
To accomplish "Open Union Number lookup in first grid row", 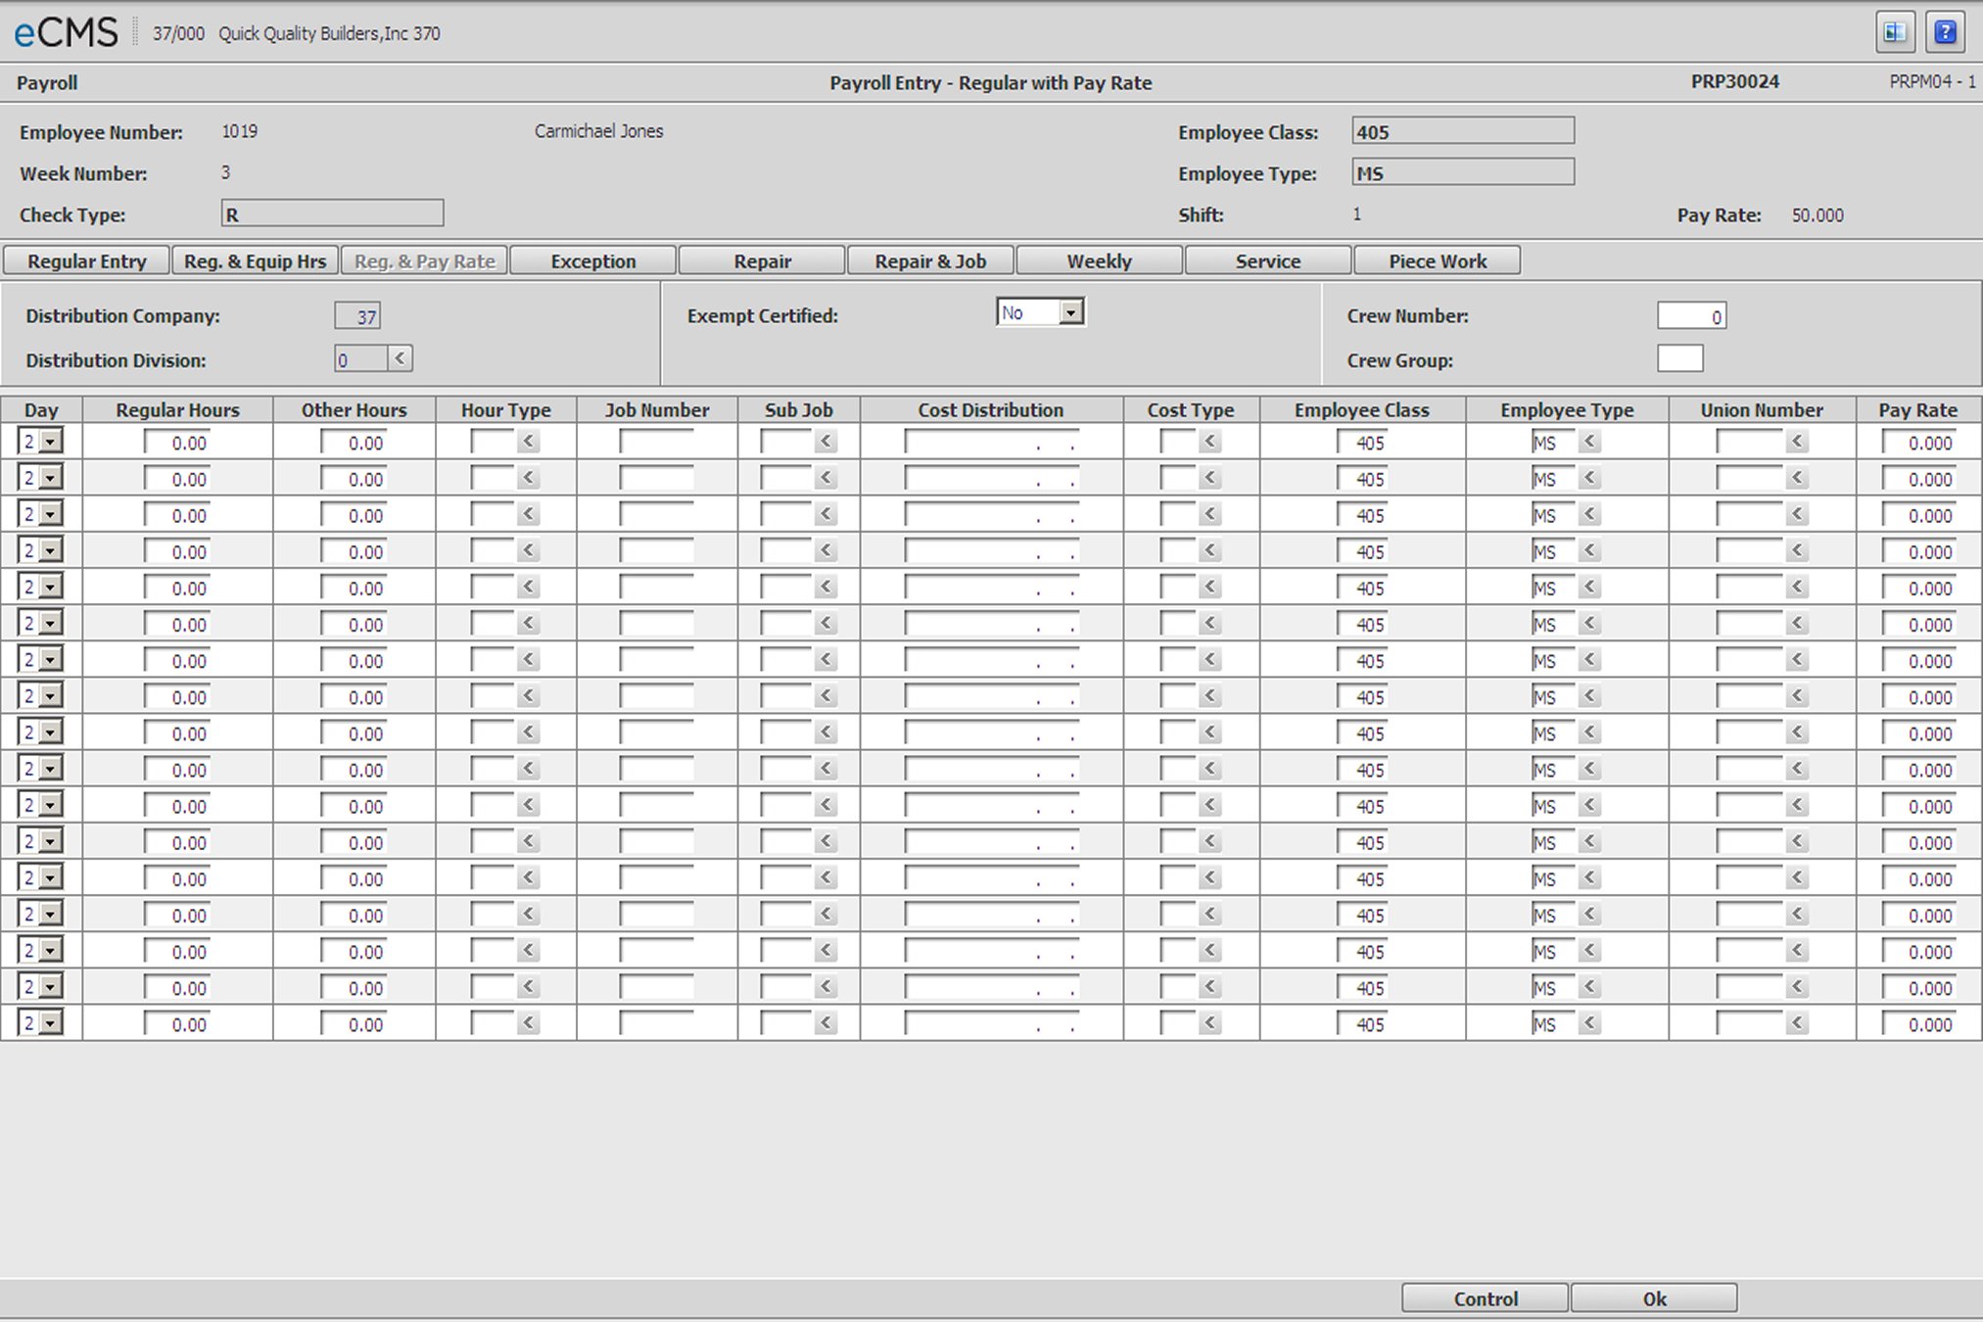I will (1797, 442).
